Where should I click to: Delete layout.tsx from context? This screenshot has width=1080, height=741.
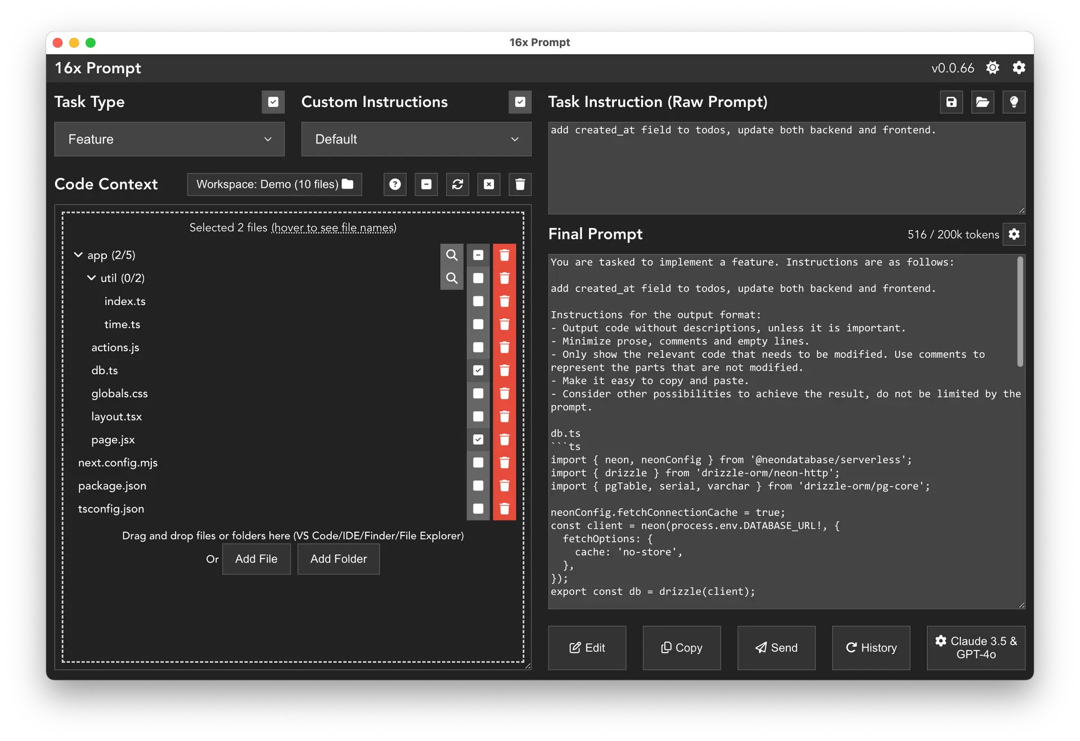[505, 416]
